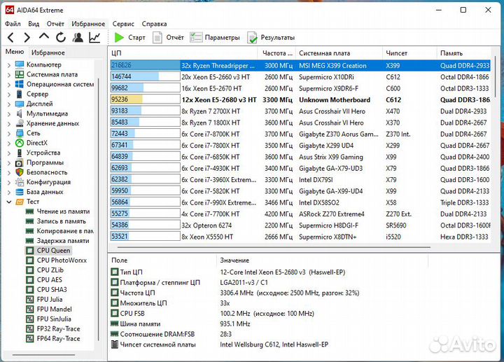The width and height of the screenshot is (504, 362).
Task: Open Результаты results in the toolbar
Action: coord(271,38)
